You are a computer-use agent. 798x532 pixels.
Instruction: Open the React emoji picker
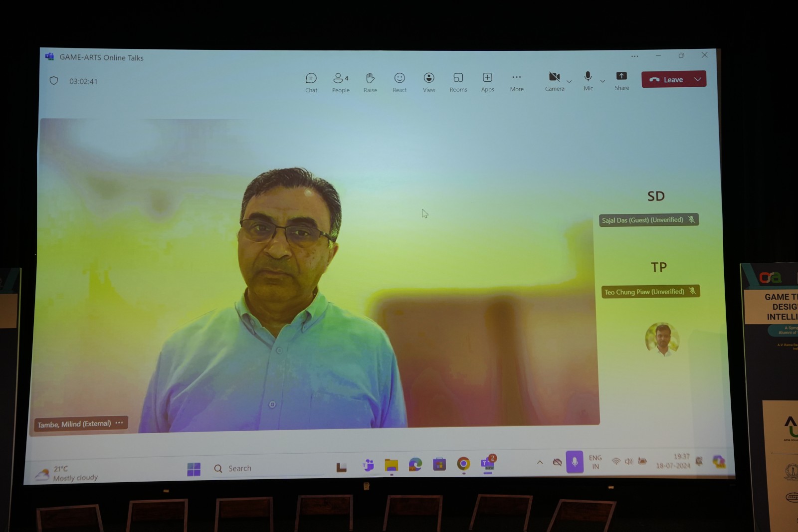coord(399,82)
